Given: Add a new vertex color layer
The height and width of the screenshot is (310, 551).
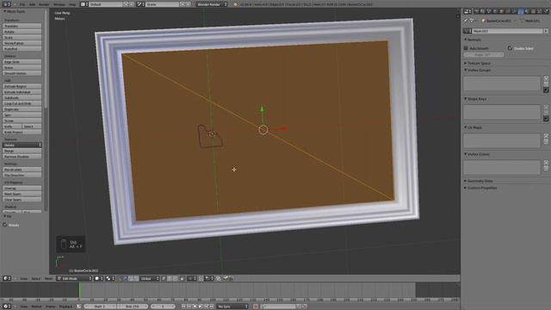Looking at the screenshot, I should click(x=546, y=163).
